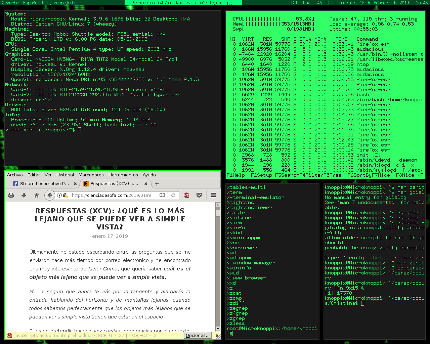Click F6SortBy in htop footer
430x344 pixels.
pos(360,175)
